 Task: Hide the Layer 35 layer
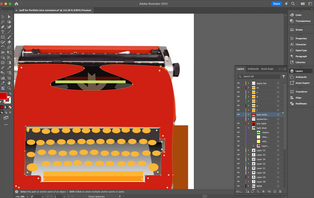point(238,150)
